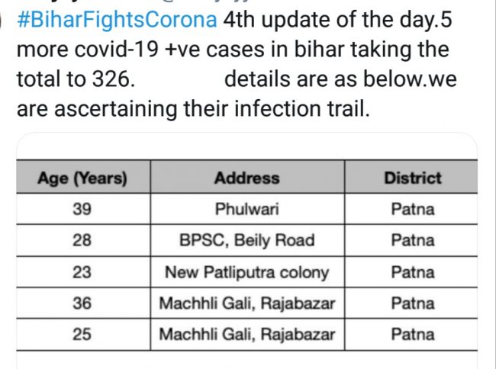The width and height of the screenshot is (496, 369).
Task: Select the 'BPSC, Beily Road' address cell
Action: [246, 241]
